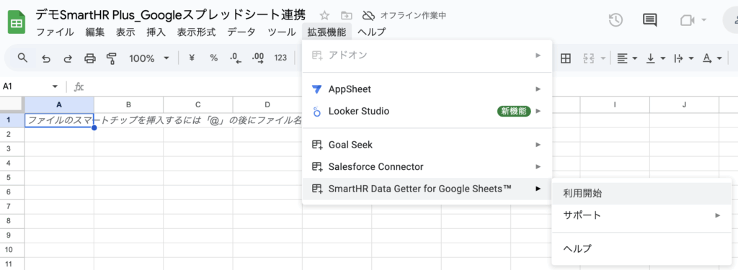This screenshot has width=738, height=270.
Task: Click the Salesforce Connector add-on icon
Action: [x=317, y=167]
